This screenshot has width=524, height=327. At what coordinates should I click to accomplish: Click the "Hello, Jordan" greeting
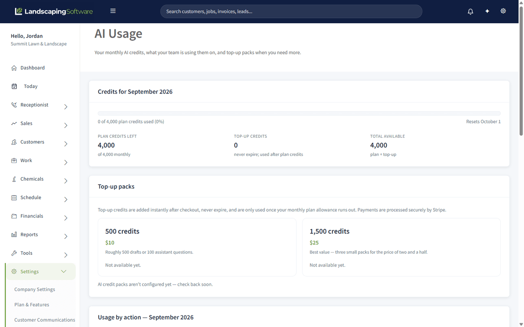coord(27,36)
